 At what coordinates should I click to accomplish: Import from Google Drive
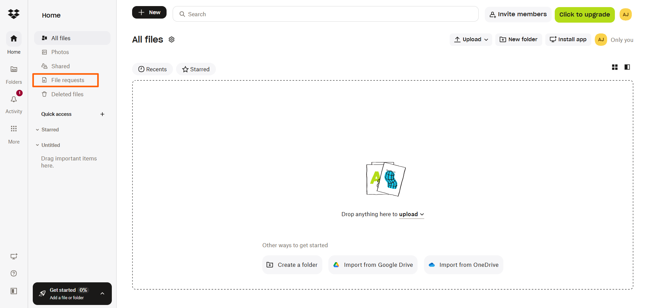pos(373,265)
